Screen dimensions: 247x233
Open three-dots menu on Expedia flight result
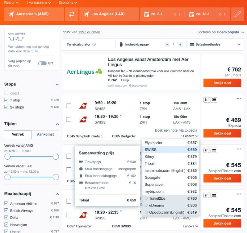(x=238, y=99)
